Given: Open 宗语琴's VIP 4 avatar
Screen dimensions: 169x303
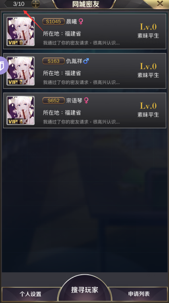Looking at the screenshot, I should tap(21, 110).
